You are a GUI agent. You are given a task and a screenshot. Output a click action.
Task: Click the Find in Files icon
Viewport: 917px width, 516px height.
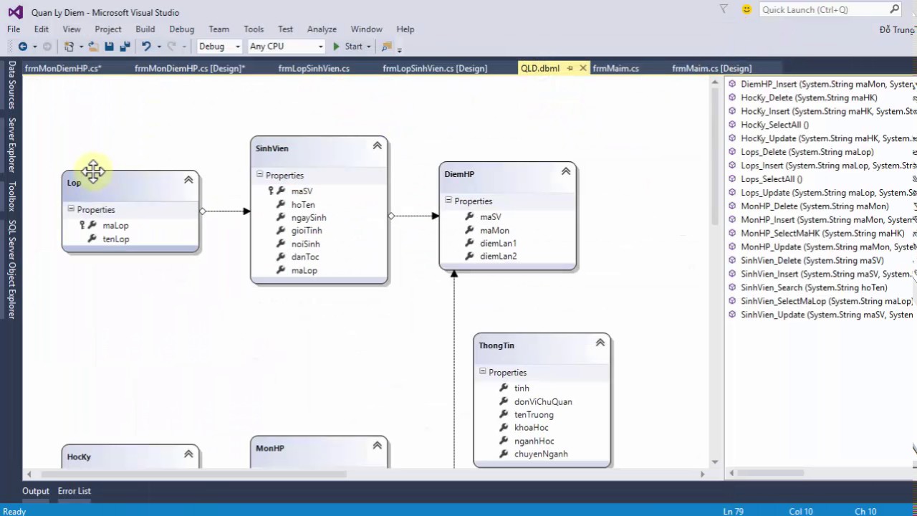coord(387,47)
